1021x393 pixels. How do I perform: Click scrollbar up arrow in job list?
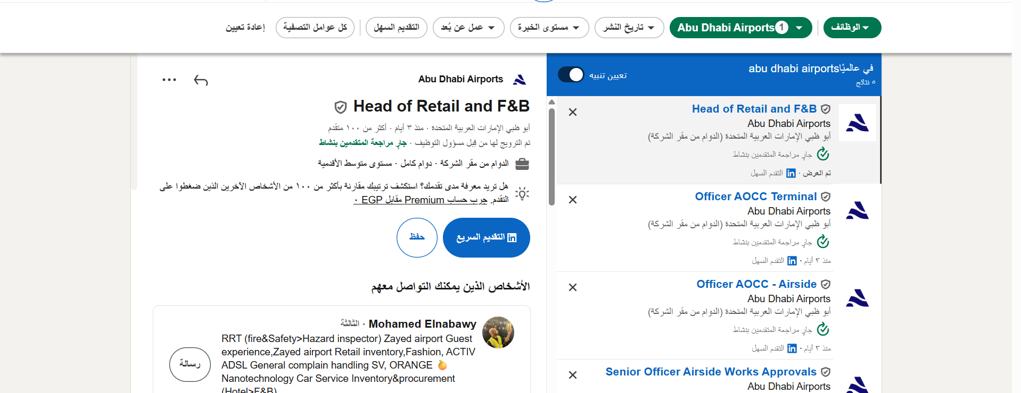pyautogui.click(x=552, y=101)
